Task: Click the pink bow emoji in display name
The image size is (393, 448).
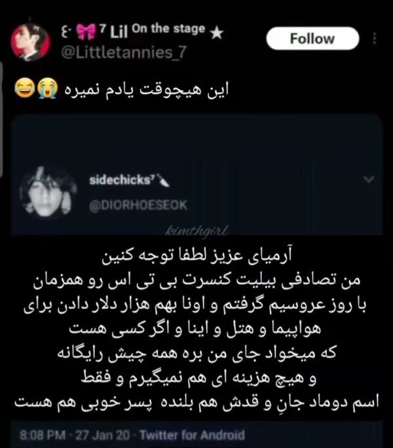Action: 86,31
